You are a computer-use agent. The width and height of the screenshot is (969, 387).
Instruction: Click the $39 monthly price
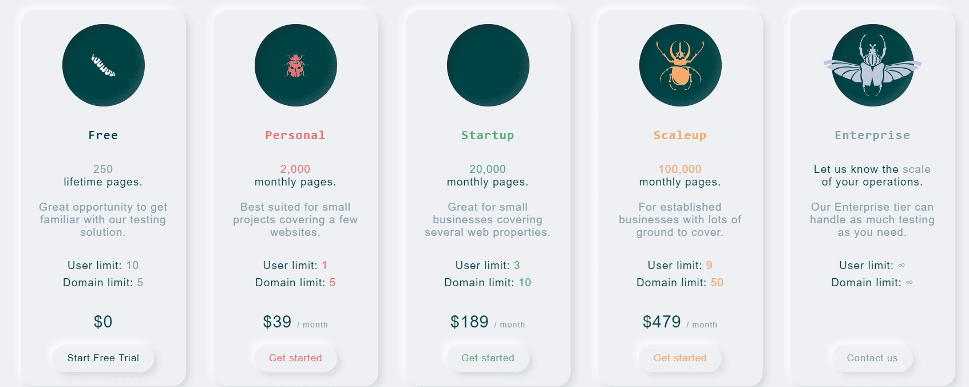coord(277,322)
